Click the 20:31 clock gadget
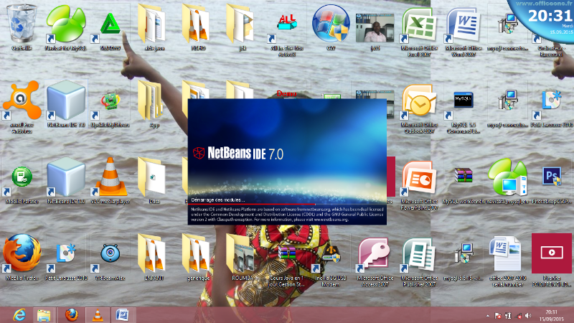Image resolution: width=574 pixels, height=323 pixels. point(549,16)
